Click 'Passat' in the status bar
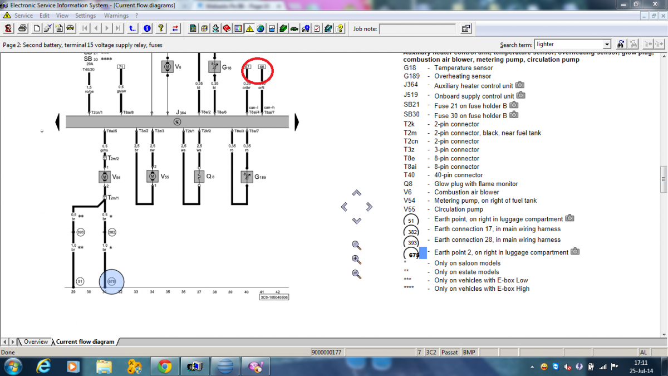Viewport: 668px width, 376px height. click(449, 352)
